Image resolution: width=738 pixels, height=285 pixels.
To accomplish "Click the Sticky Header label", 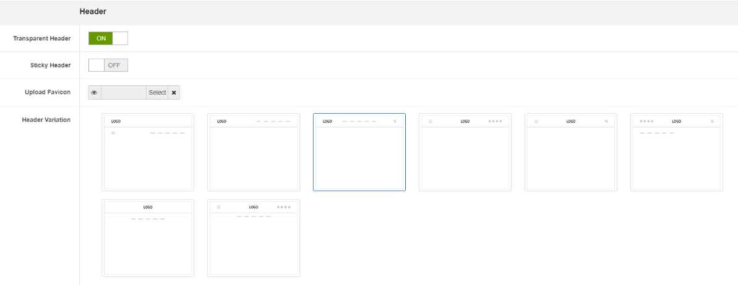I will [x=50, y=66].
